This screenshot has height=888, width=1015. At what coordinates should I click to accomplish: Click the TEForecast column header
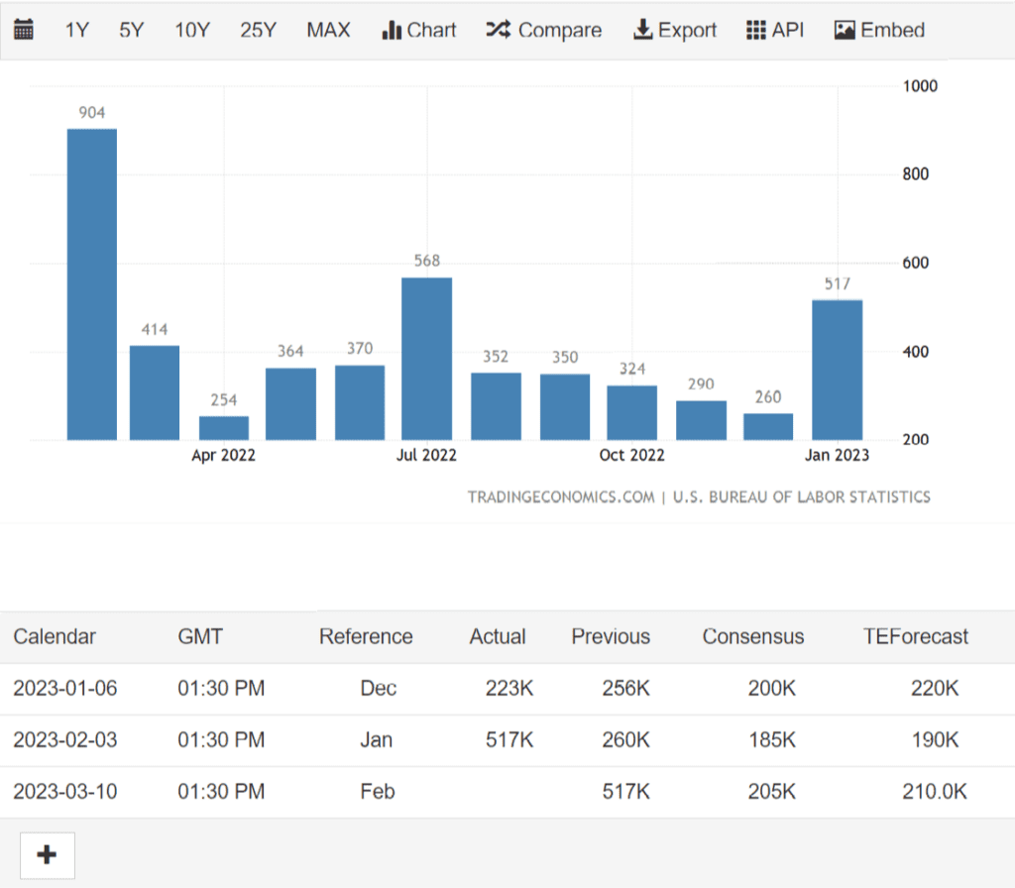tap(915, 636)
